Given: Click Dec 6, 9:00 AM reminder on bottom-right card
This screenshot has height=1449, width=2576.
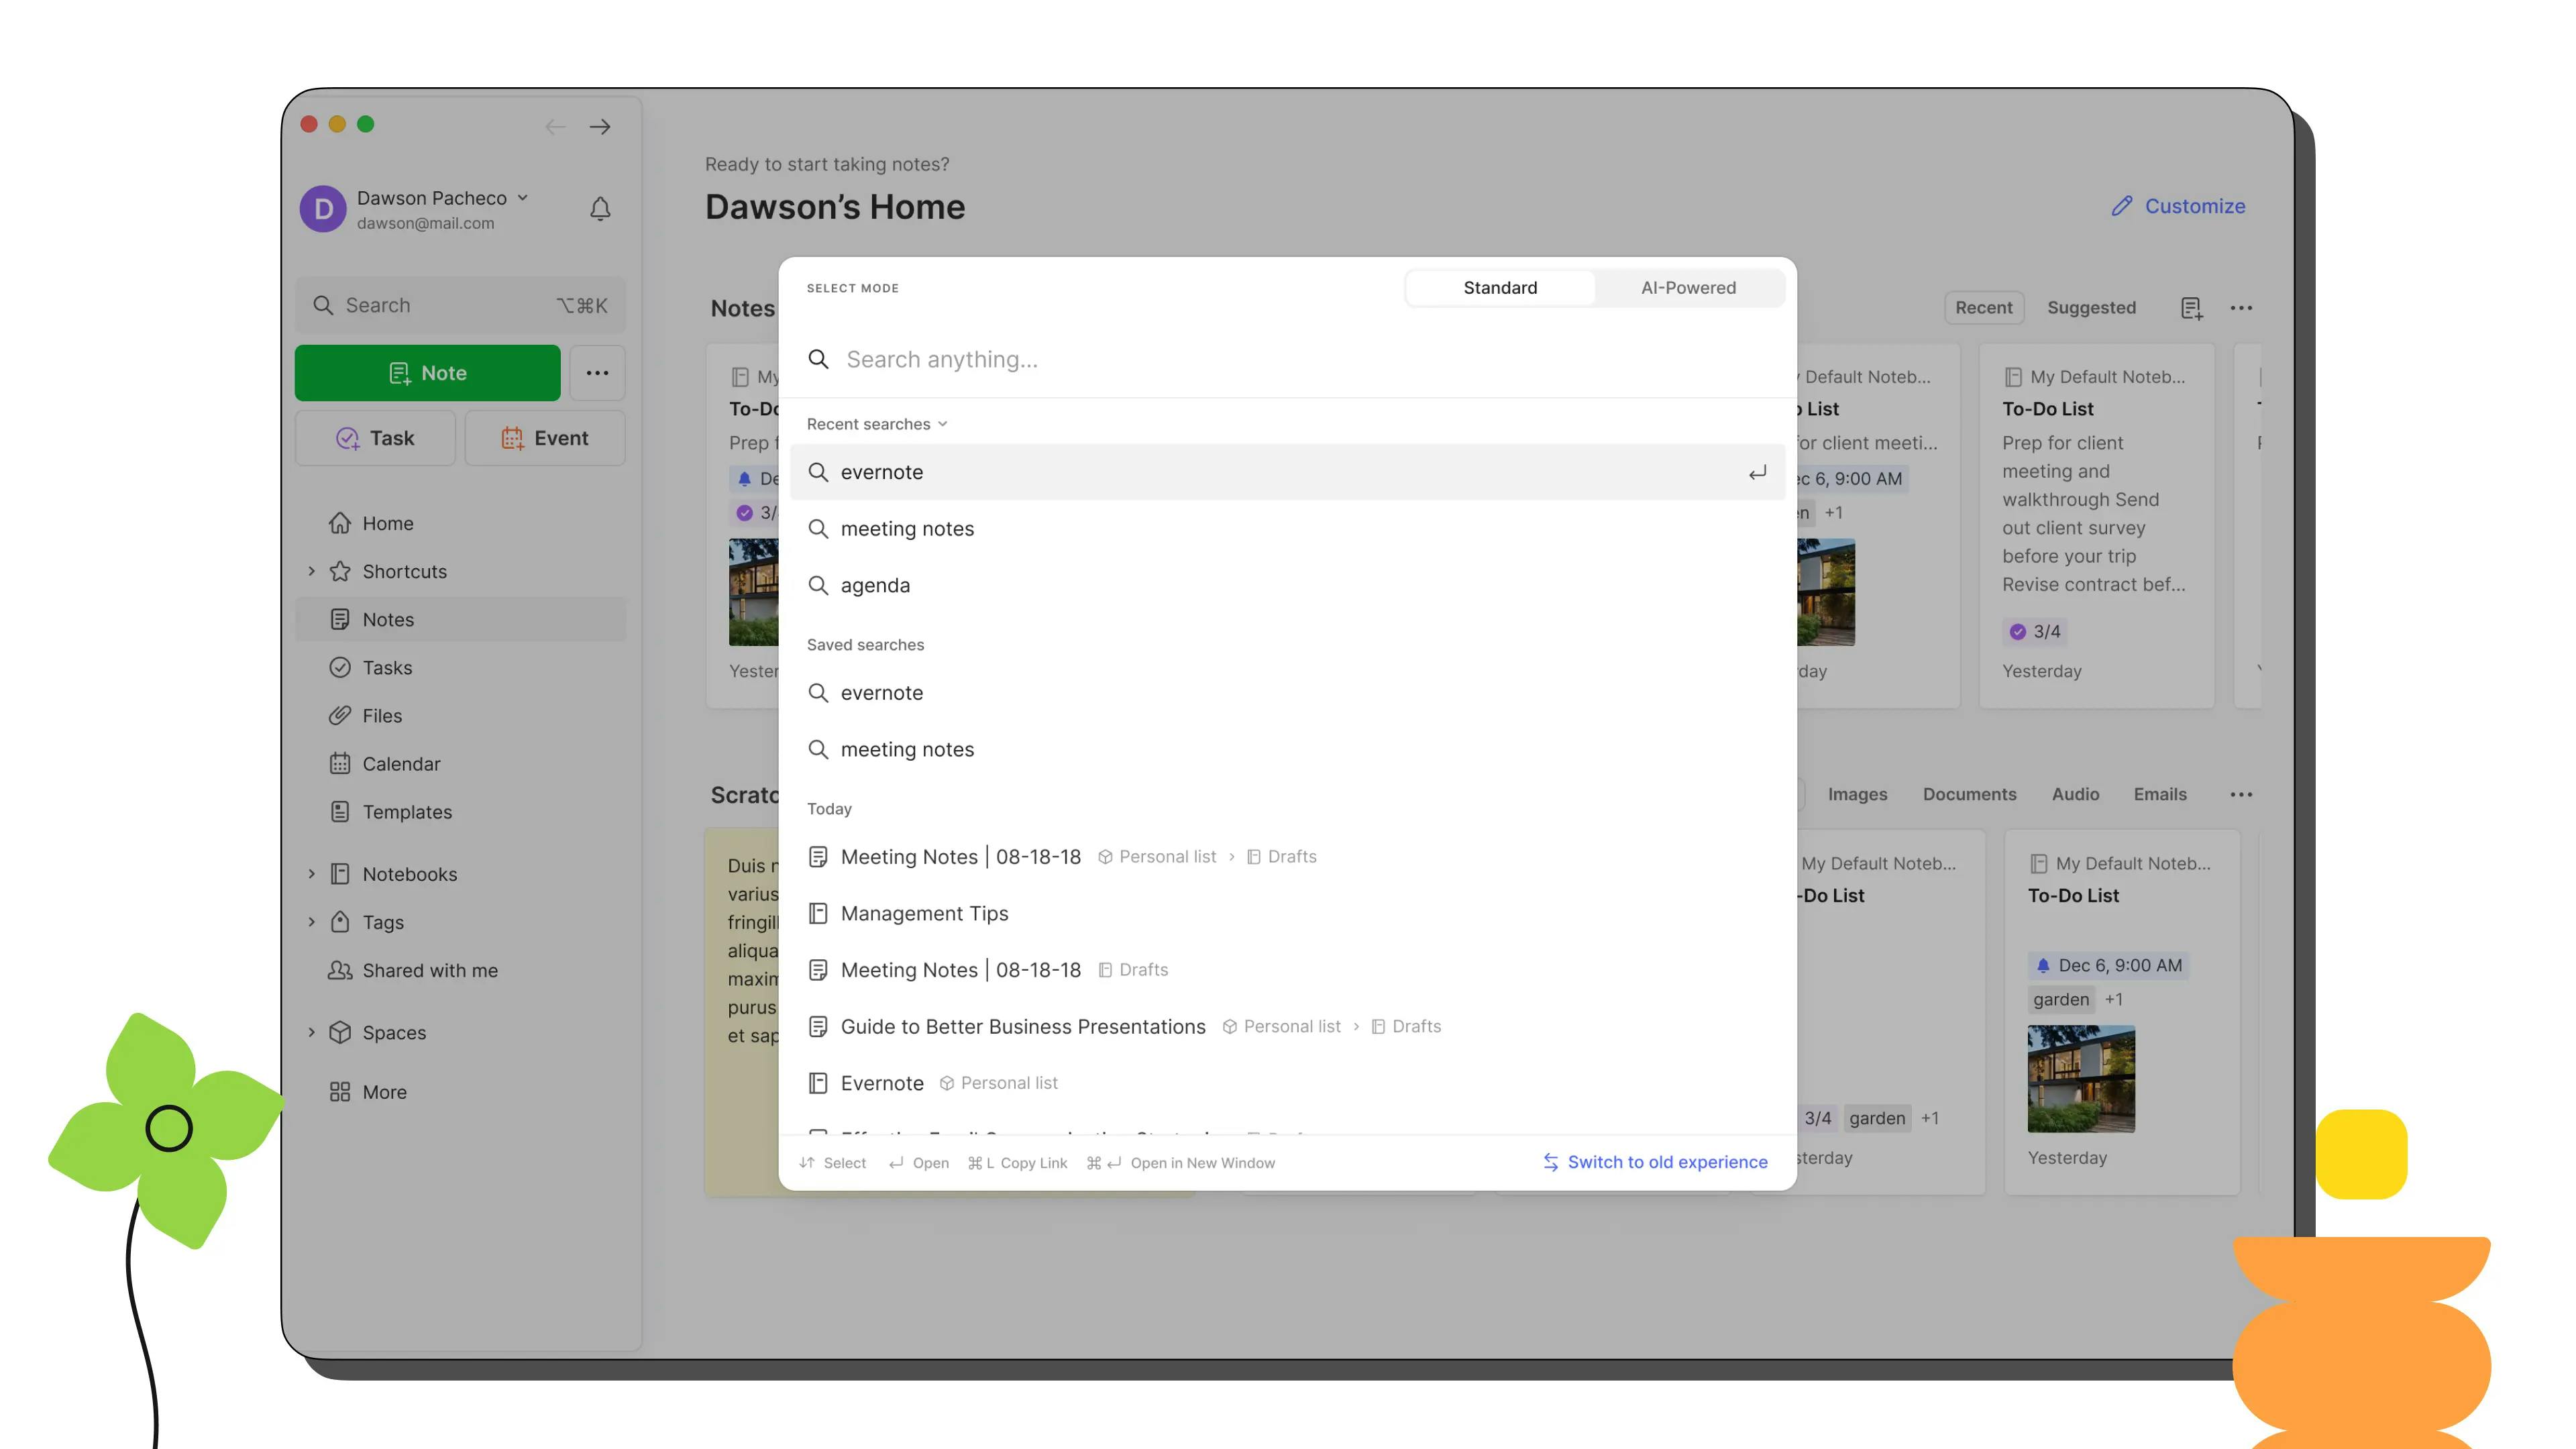Looking at the screenshot, I should coord(2109,965).
